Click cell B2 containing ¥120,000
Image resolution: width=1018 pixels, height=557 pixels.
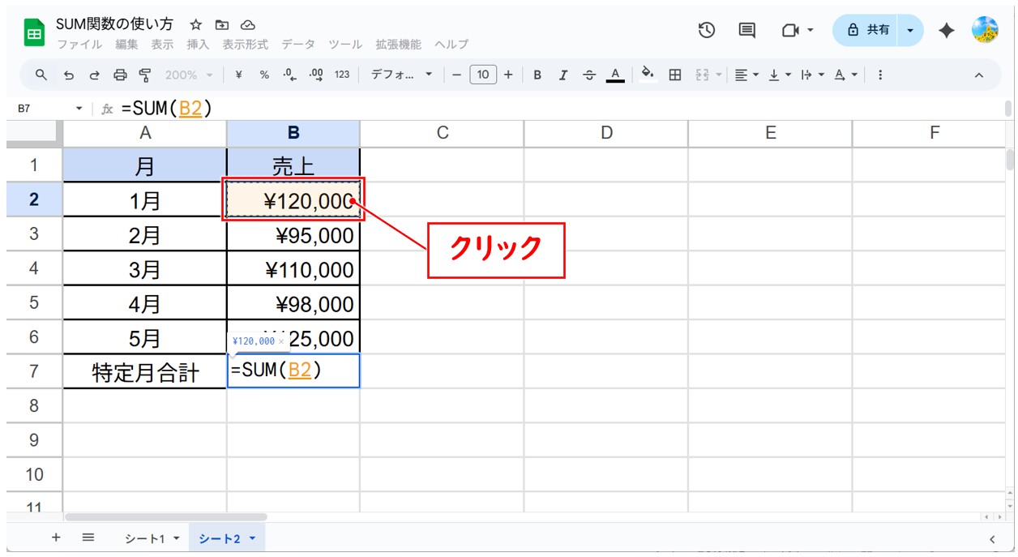293,200
